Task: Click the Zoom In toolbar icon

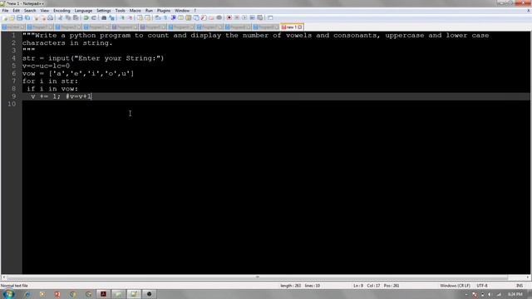Action: tap(122, 17)
